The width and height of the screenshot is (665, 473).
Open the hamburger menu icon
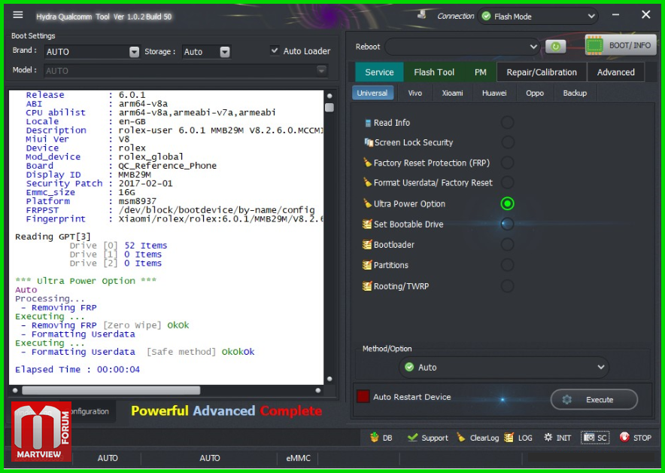tap(18, 15)
